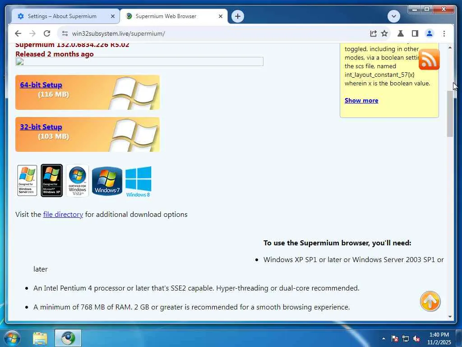Expand the tab search dropdown
The width and height of the screenshot is (462, 347).
(393, 16)
